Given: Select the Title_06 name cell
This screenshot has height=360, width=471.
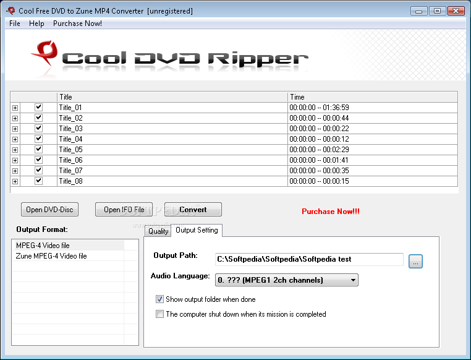Looking at the screenshot, I should [x=172, y=160].
